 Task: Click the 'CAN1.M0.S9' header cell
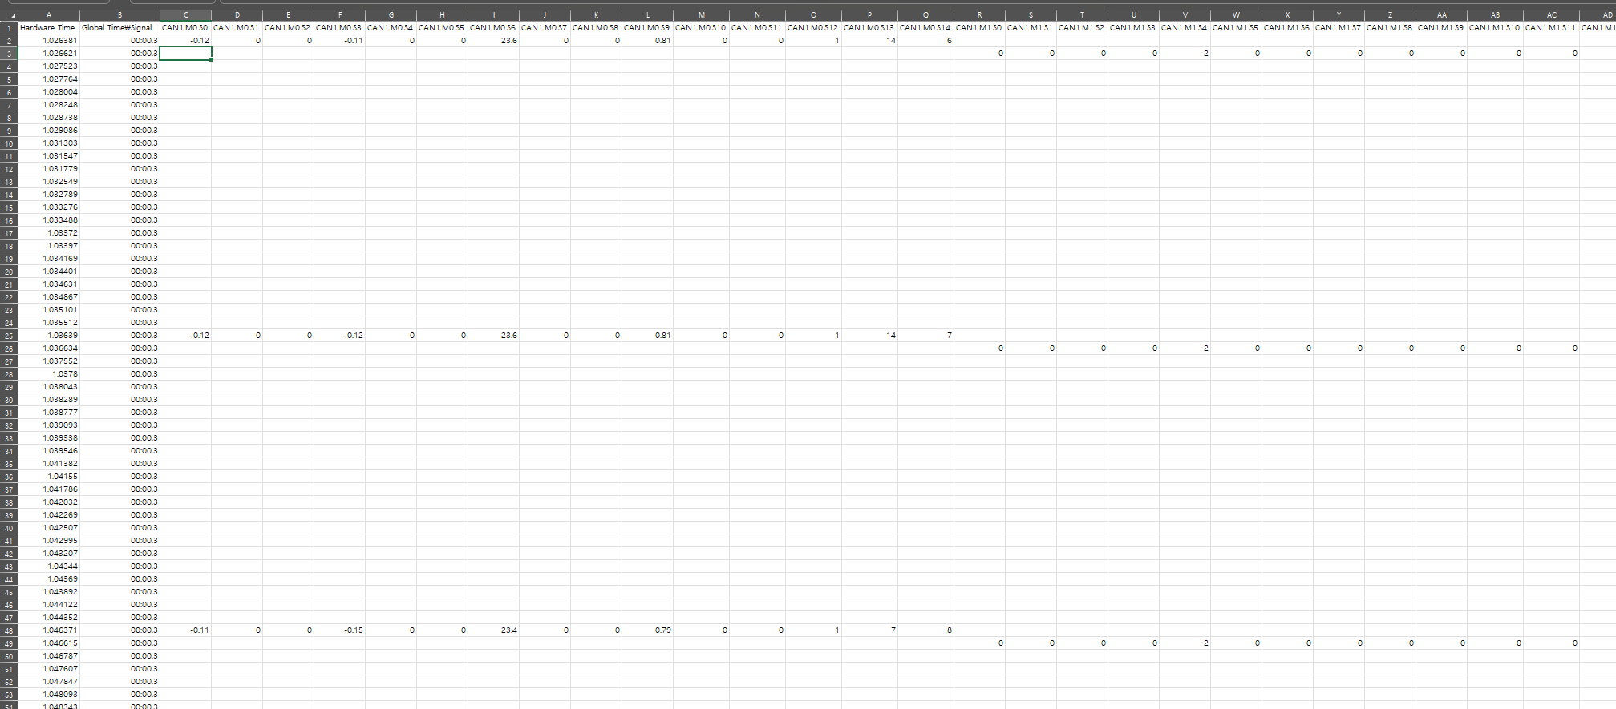pos(648,28)
